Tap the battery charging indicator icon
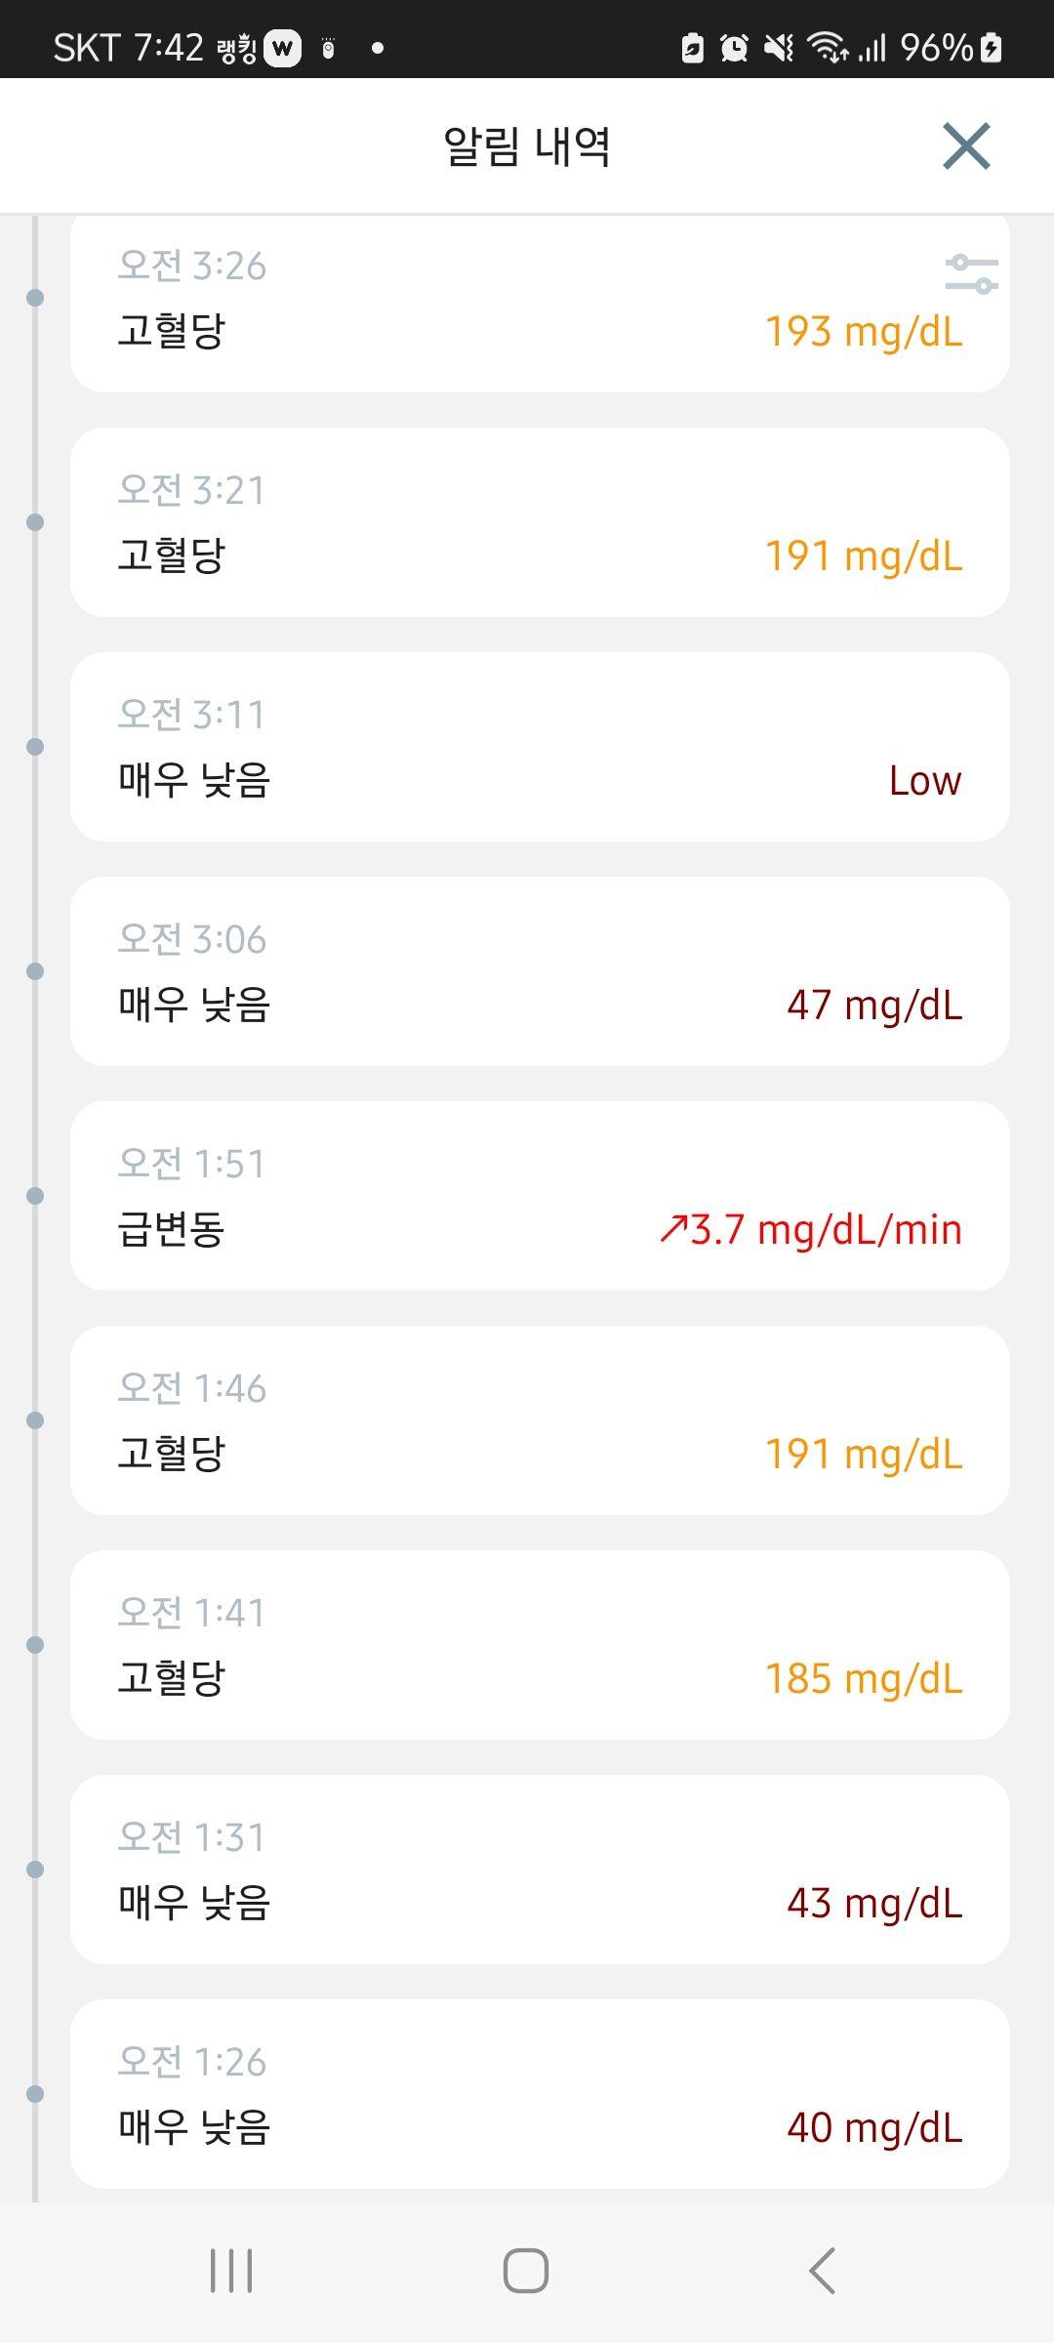1054x2343 pixels. (x=992, y=47)
